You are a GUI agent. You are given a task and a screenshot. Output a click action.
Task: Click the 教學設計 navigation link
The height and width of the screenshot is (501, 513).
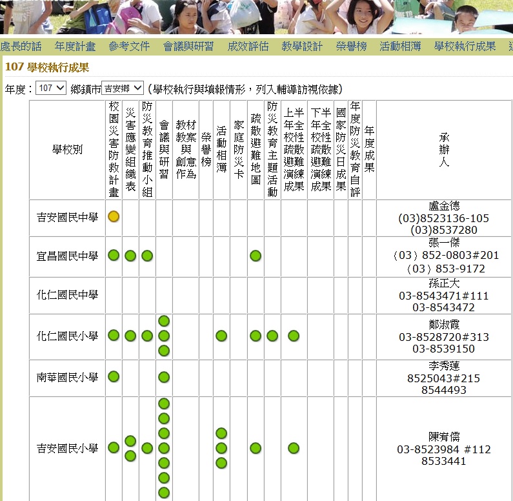coord(302,46)
